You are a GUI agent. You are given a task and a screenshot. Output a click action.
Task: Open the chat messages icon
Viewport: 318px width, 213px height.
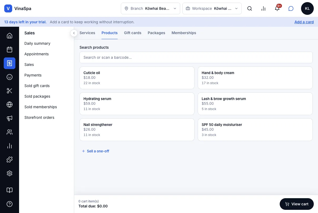tap(291, 8)
